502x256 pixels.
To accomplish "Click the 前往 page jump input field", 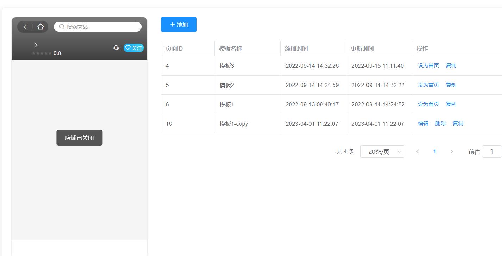I will coord(491,152).
